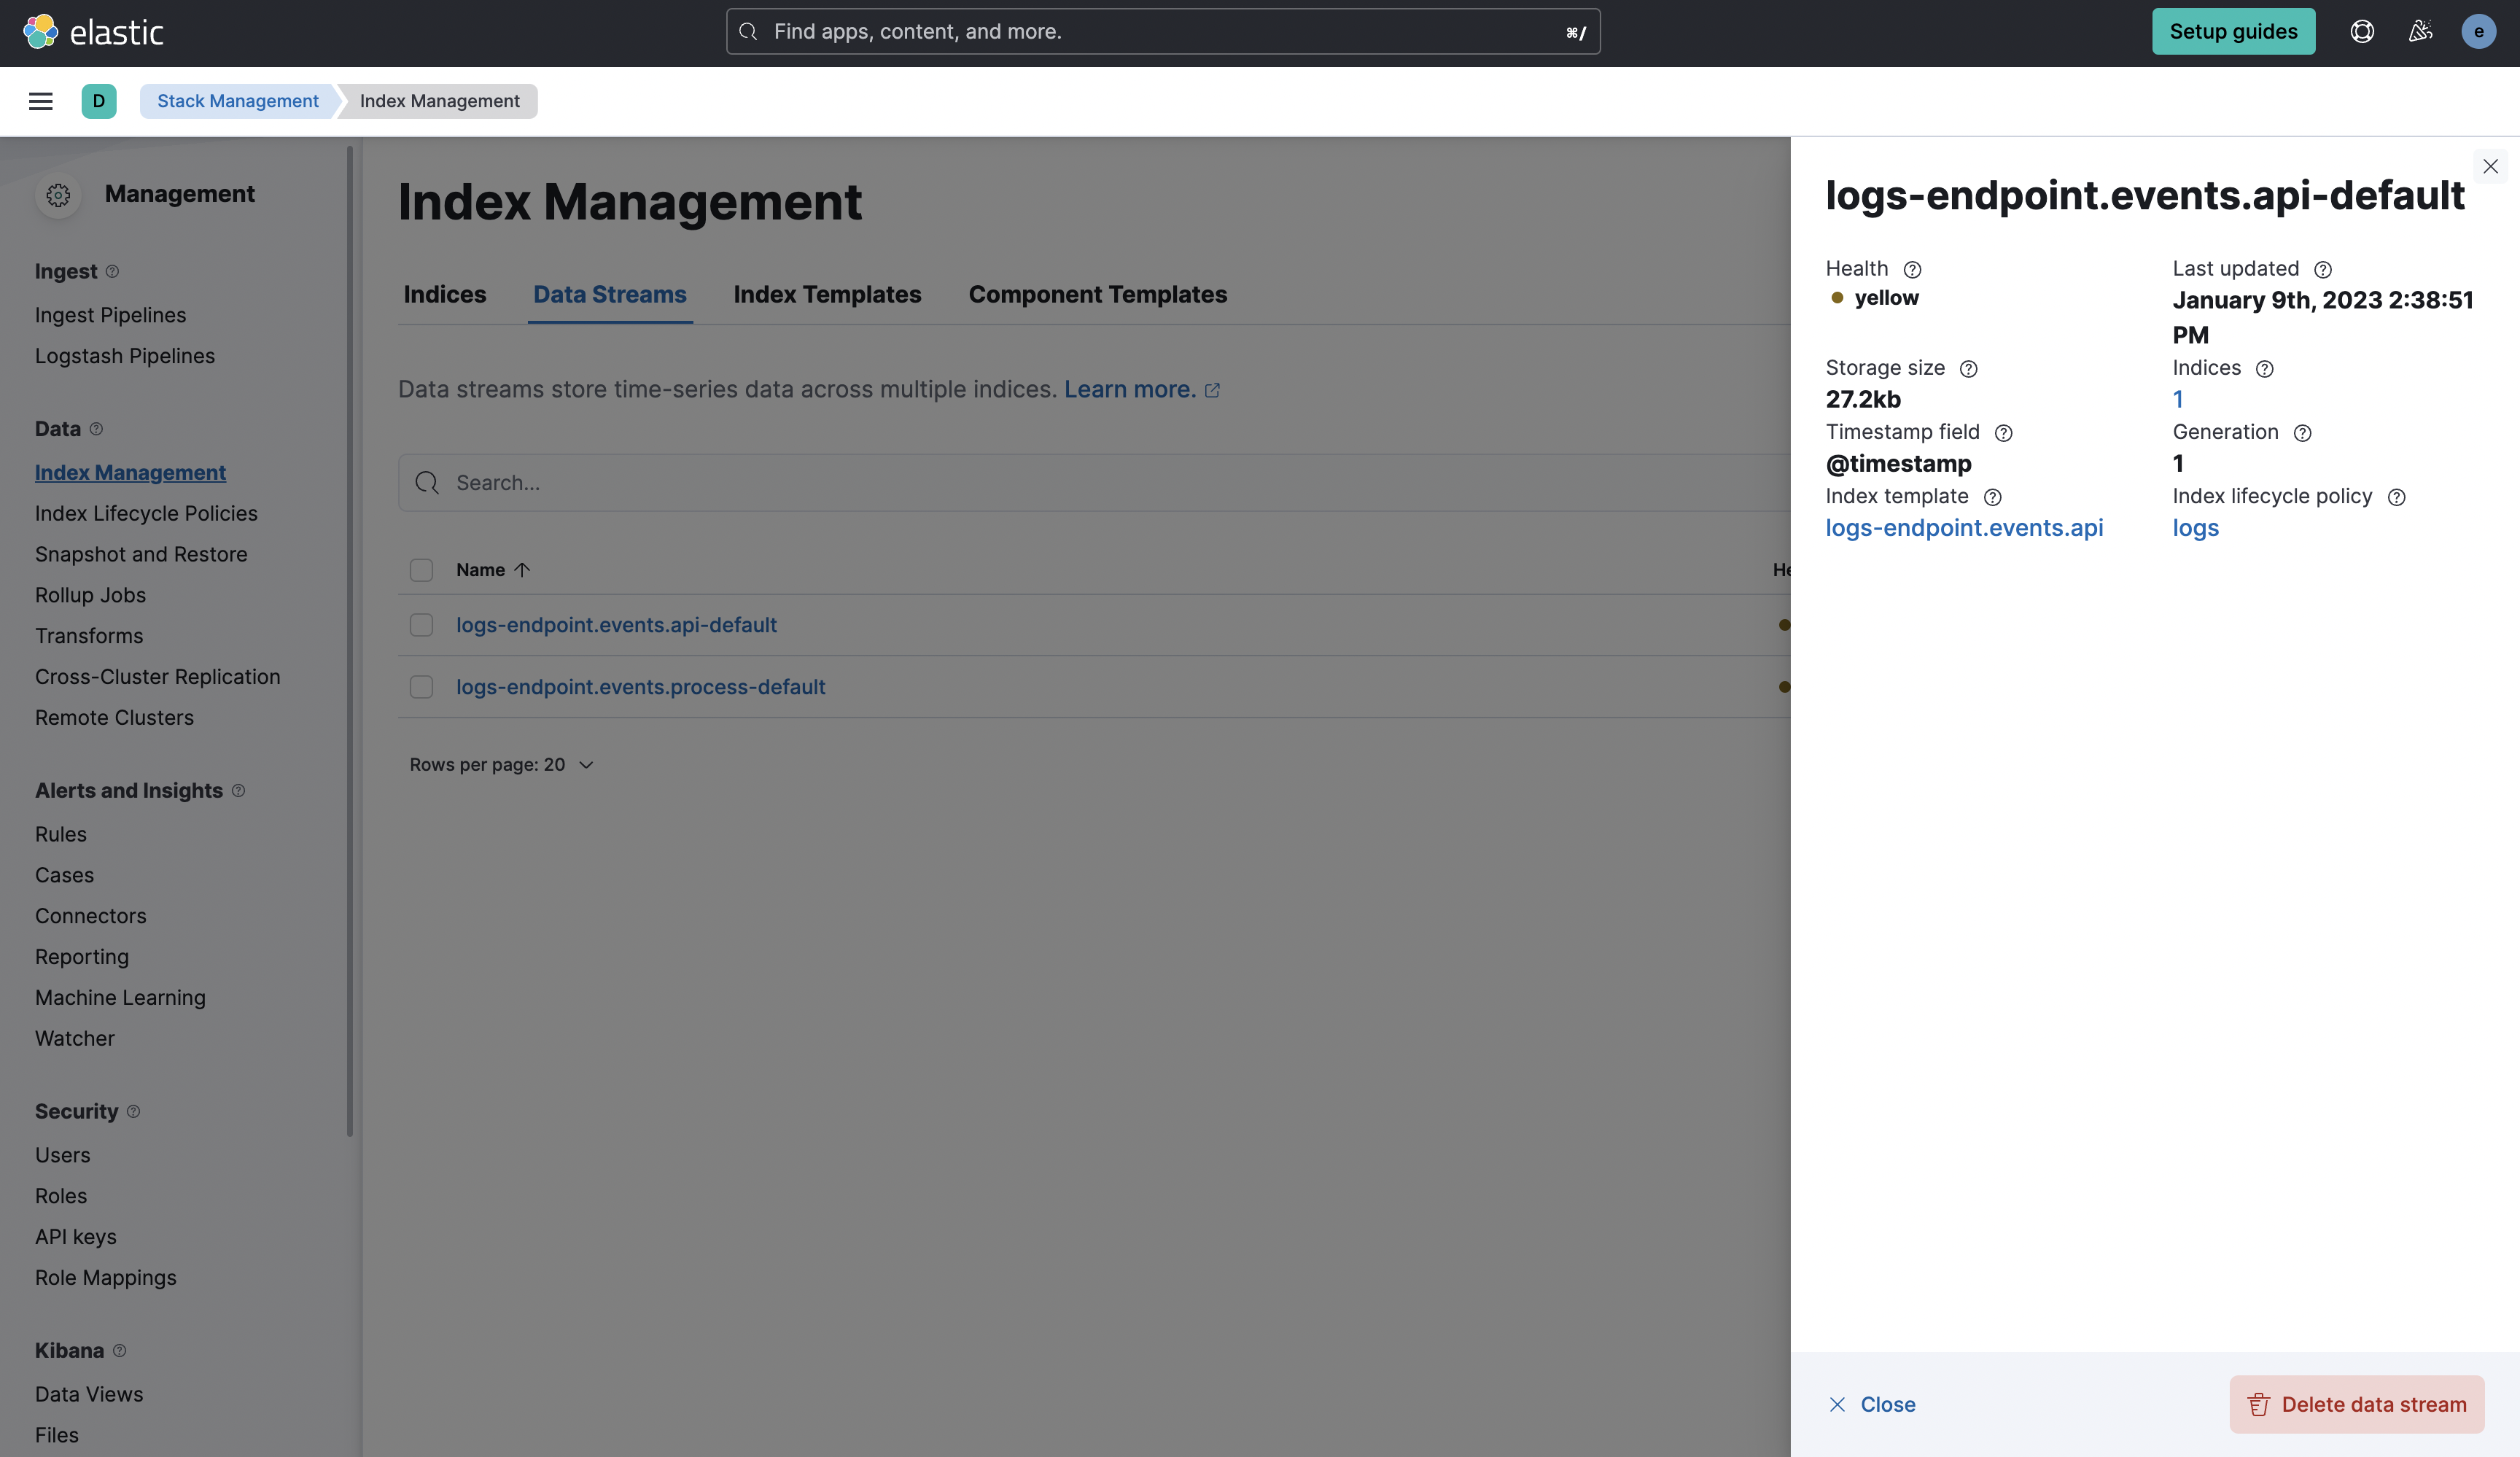This screenshot has width=2520, height=1457.
Task: Switch to the Index Templates tab
Action: point(826,295)
